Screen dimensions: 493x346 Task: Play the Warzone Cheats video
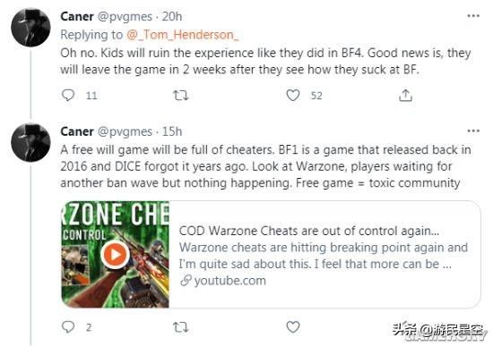coord(115,255)
